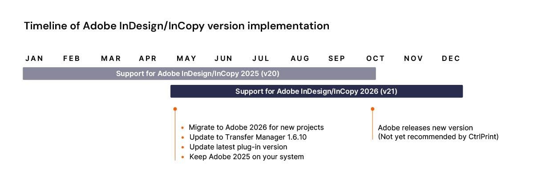The width and height of the screenshot is (534, 188).
Task: Click the orange marker dot above the Adobe release note
Action: [x=372, y=108]
